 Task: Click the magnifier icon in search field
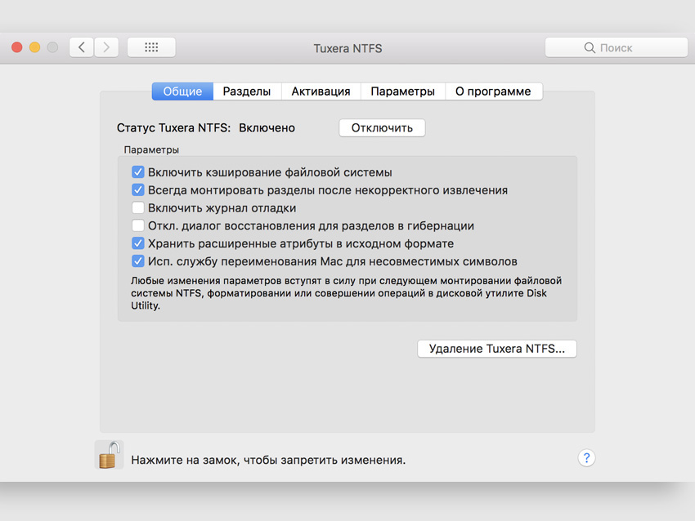[x=590, y=48]
